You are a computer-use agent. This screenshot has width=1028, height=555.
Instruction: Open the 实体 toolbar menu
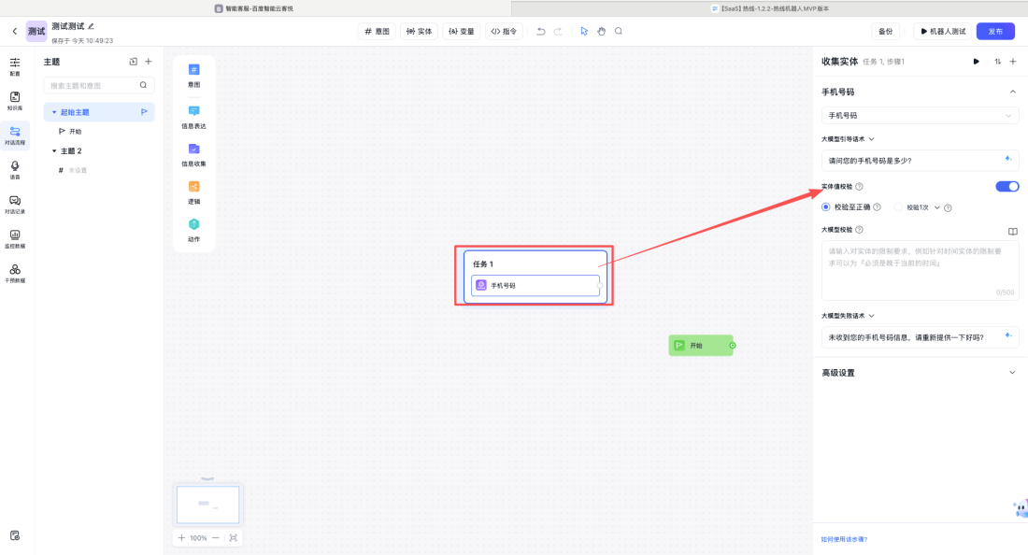[x=419, y=31]
